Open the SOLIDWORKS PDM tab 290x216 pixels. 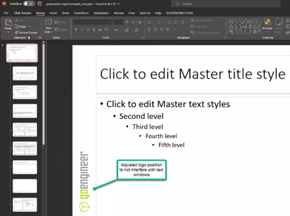pyautogui.click(x=179, y=13)
